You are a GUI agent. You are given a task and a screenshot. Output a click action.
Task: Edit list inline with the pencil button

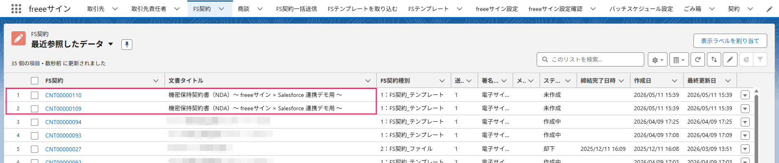pos(730,60)
